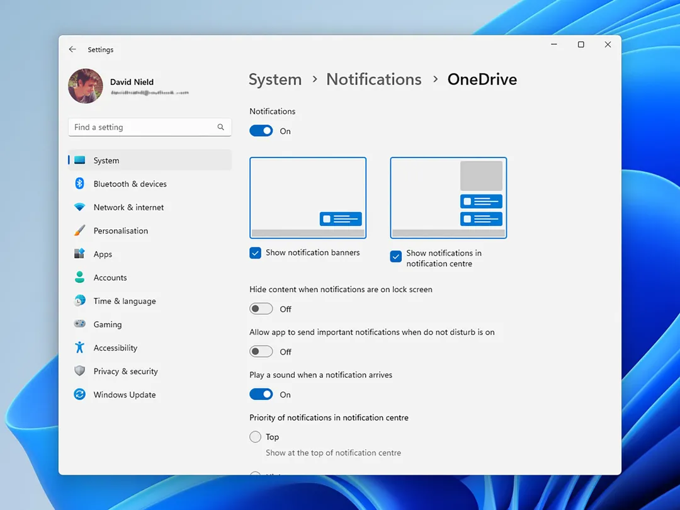Viewport: 680px width, 510px height.
Task: Enable important notifications during do not disturb
Action: (x=261, y=351)
